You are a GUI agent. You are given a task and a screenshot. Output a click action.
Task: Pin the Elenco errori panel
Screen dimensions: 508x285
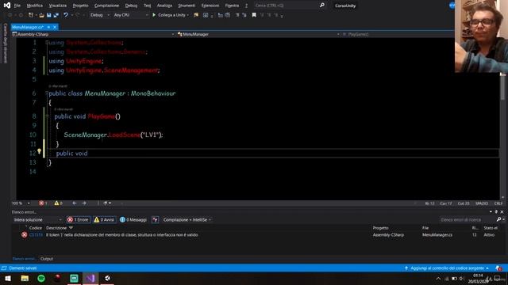pyautogui.click(x=496, y=212)
